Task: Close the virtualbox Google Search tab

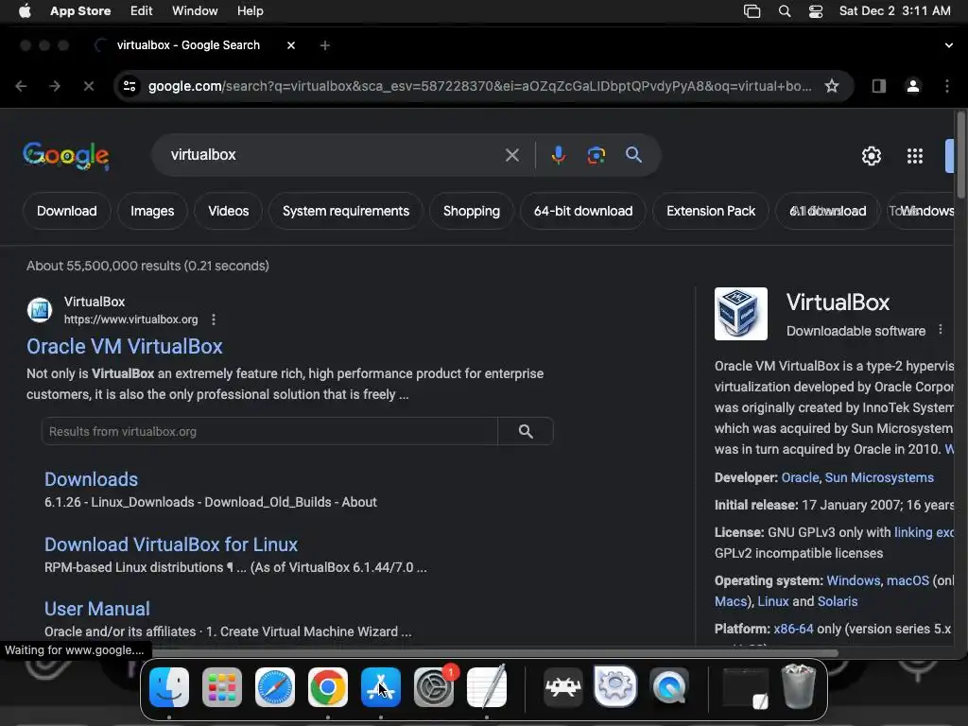Action: [291, 45]
